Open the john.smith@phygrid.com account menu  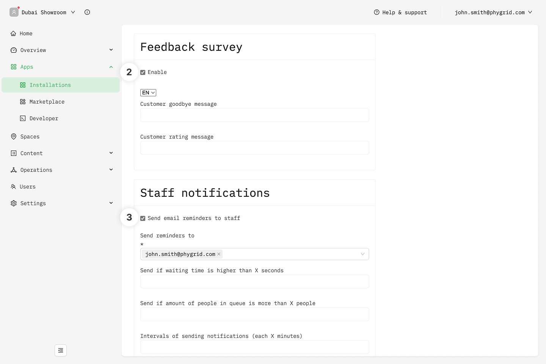pos(493,12)
